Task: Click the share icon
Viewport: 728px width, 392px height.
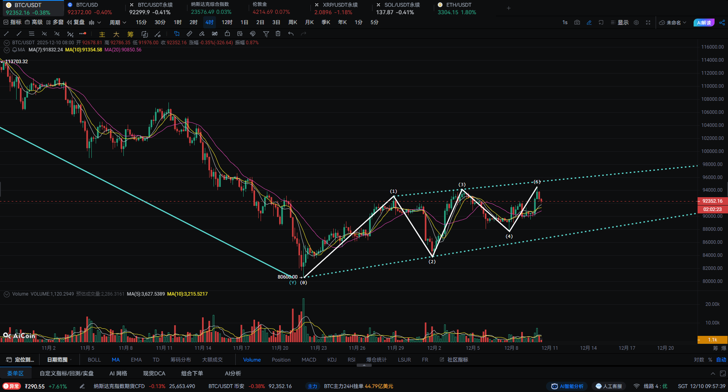Action: tap(722, 23)
